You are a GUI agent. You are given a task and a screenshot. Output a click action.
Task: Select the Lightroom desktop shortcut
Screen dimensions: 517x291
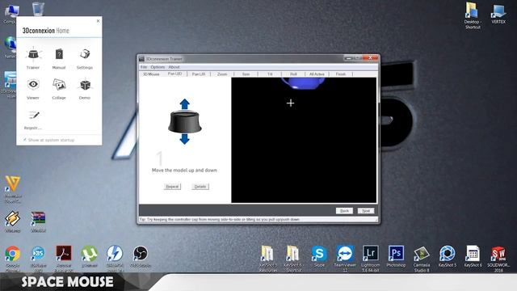coord(370,259)
